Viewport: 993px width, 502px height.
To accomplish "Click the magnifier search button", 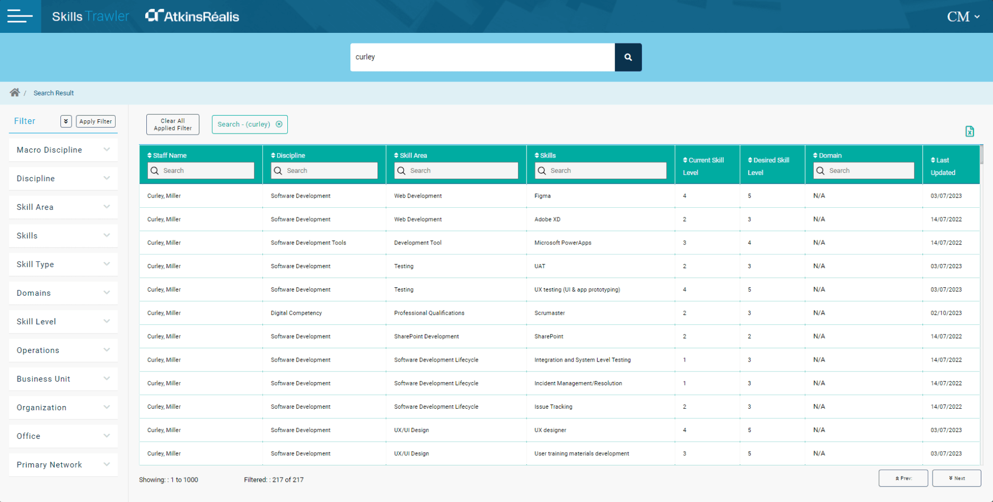I will tap(628, 57).
